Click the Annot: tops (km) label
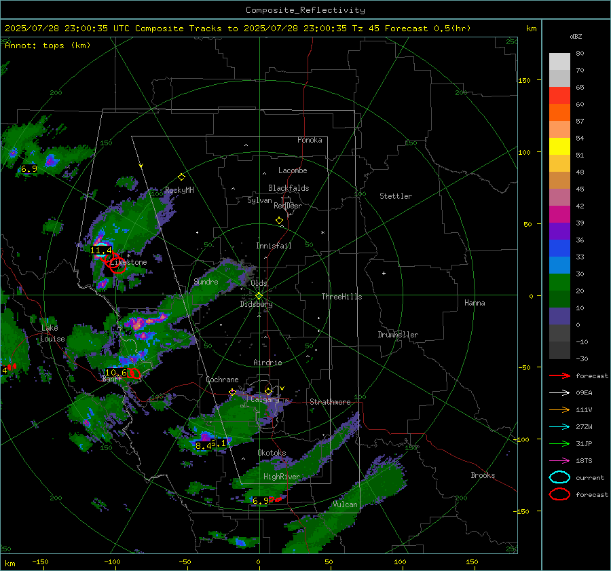This screenshot has height=571, width=611. click(x=48, y=45)
